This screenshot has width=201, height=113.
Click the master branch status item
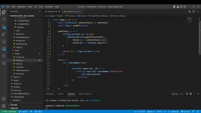(23, 111)
